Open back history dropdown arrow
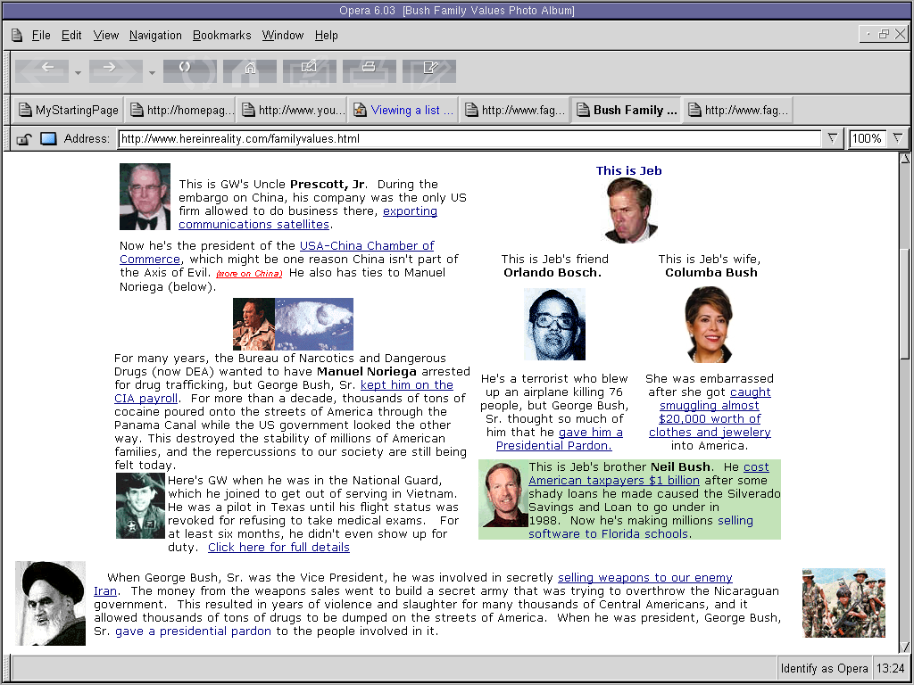The height and width of the screenshot is (685, 914). (79, 73)
